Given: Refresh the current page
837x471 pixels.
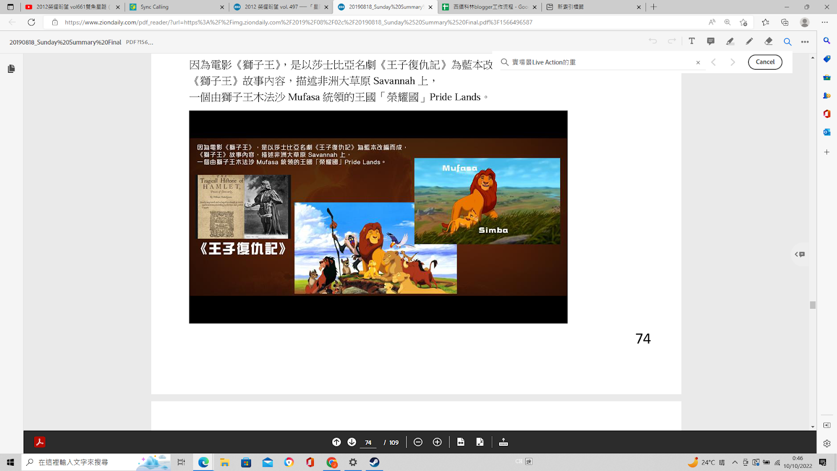Looking at the screenshot, I should [31, 22].
